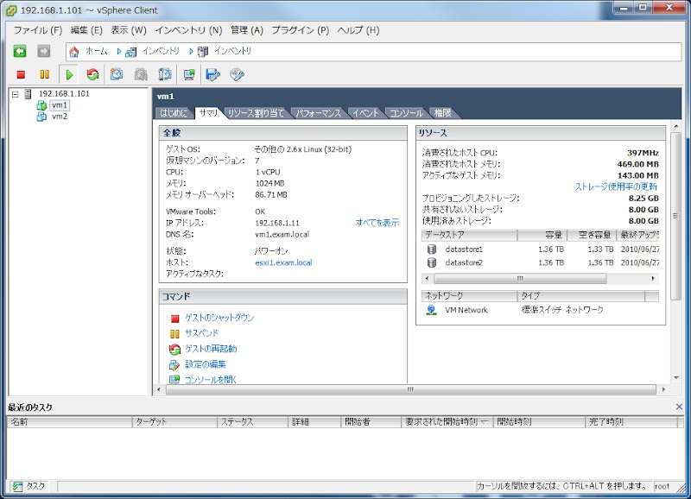Collapse the 192.168.1.101 host tree node
691x499 pixels.
(16, 94)
